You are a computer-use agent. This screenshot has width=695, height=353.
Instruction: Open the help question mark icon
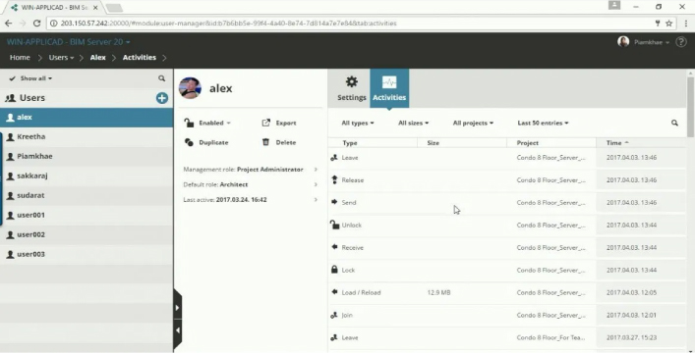(x=681, y=42)
